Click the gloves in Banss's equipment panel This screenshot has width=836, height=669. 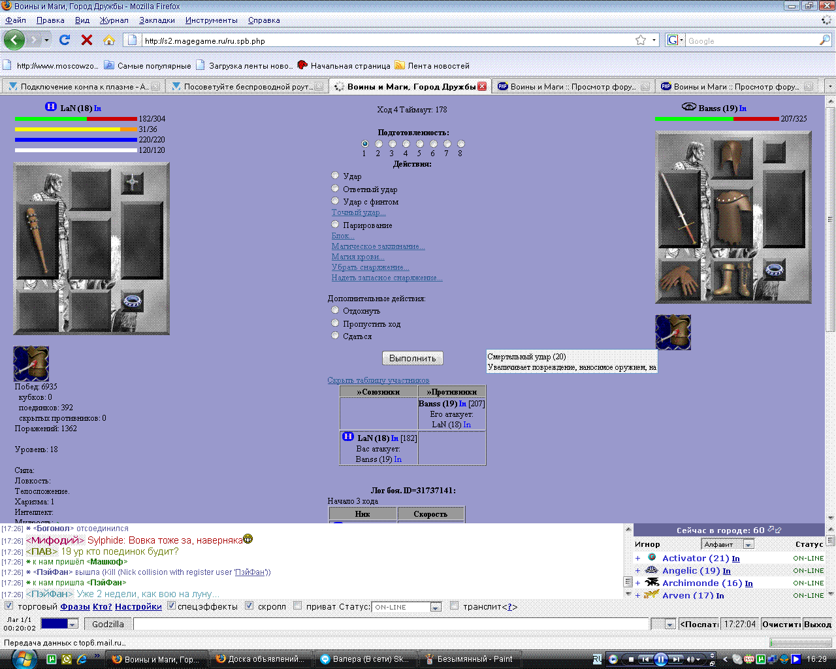(x=680, y=280)
